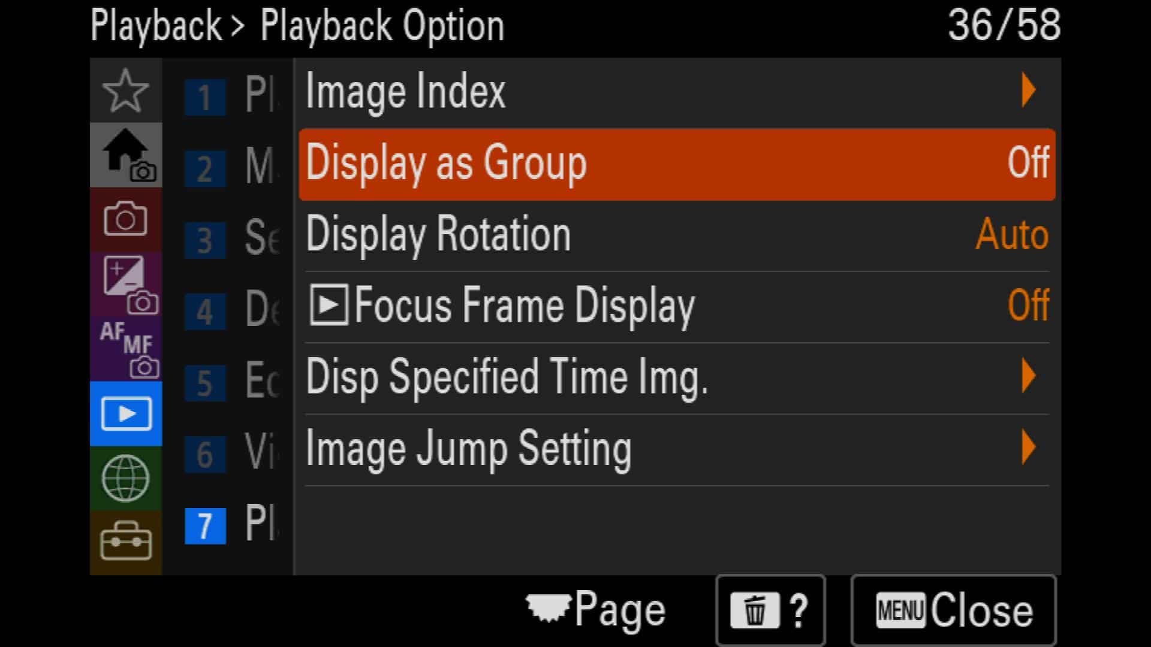Open the Setup toolbox tab
1151x647 pixels.
(x=125, y=543)
